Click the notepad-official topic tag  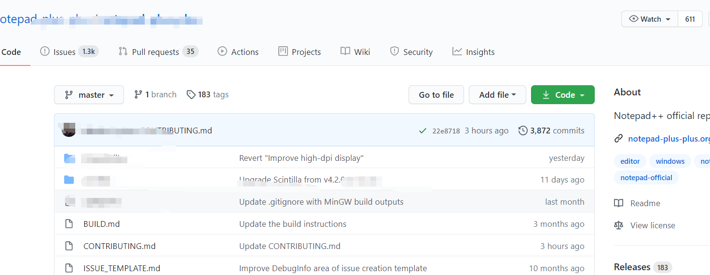click(x=646, y=178)
